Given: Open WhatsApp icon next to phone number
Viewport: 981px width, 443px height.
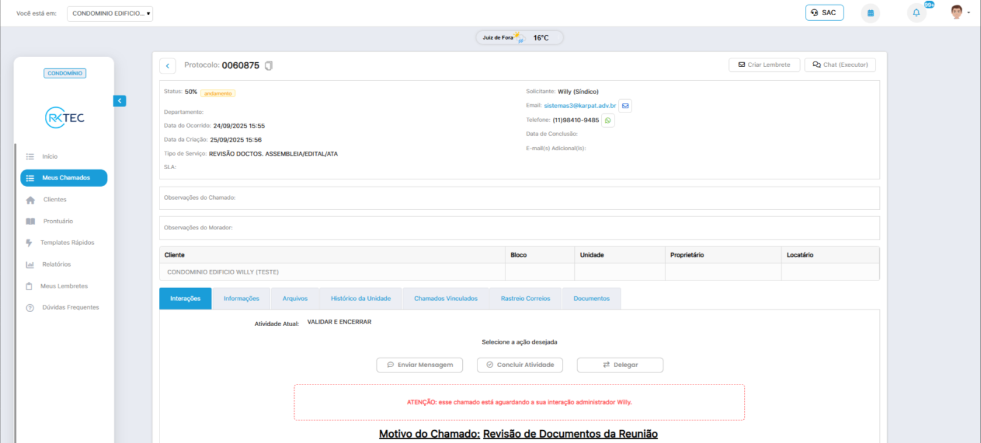Looking at the screenshot, I should [608, 120].
